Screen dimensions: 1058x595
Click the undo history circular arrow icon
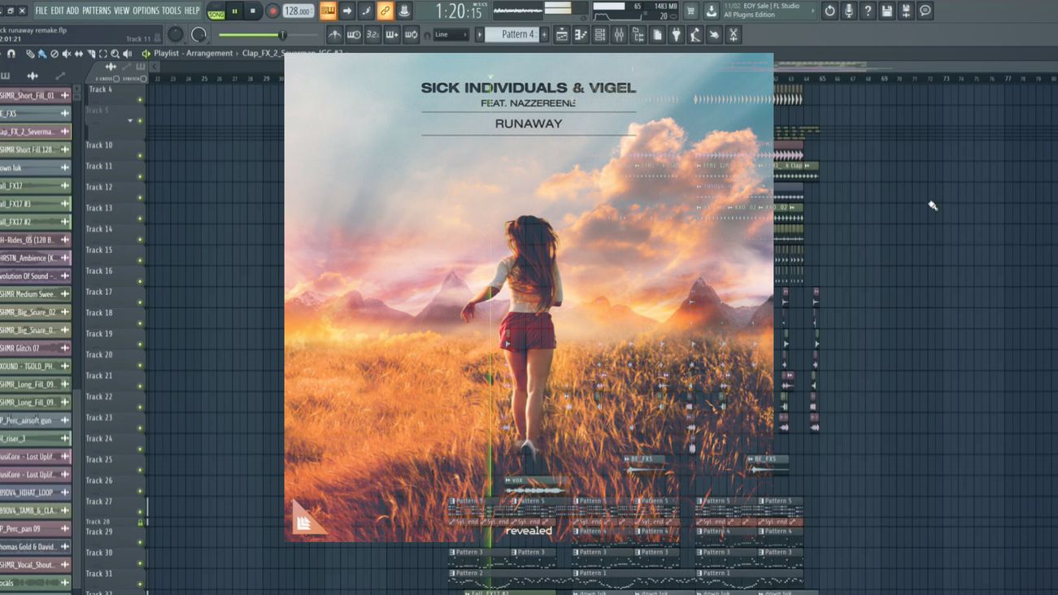(x=829, y=11)
